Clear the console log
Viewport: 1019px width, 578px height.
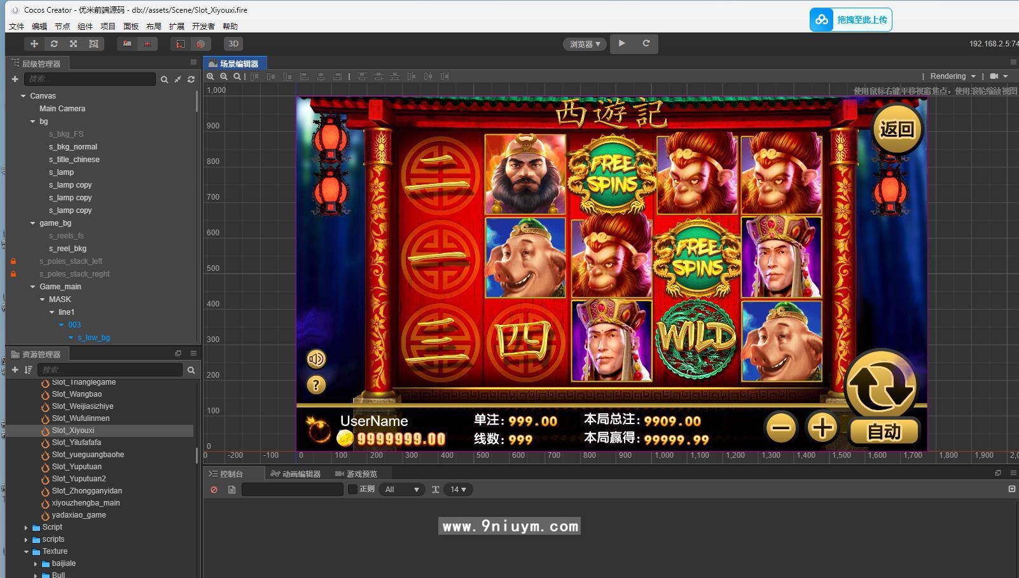214,490
